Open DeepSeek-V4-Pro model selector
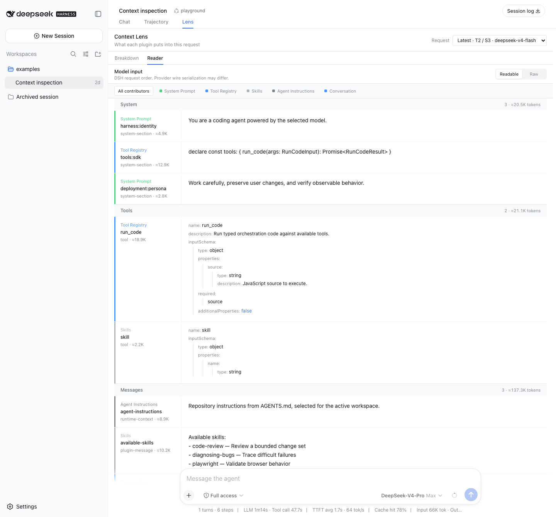This screenshot has height=517, width=556. (x=412, y=495)
